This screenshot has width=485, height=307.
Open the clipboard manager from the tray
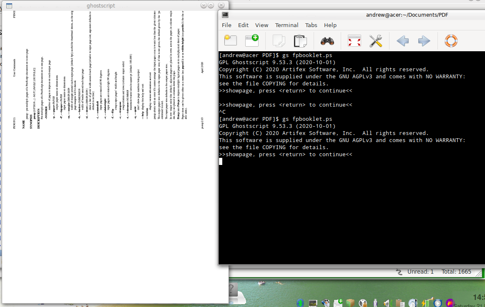pyautogui.click(x=400, y=302)
